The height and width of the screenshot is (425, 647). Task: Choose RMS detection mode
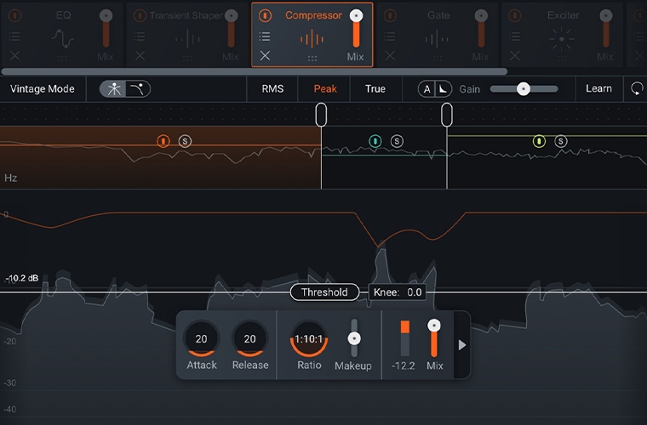point(272,89)
